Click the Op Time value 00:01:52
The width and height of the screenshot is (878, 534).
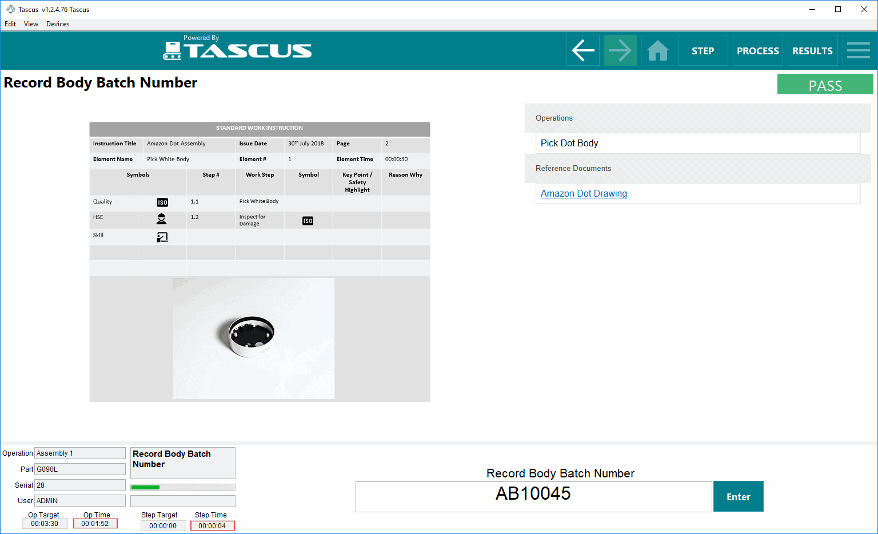95,523
